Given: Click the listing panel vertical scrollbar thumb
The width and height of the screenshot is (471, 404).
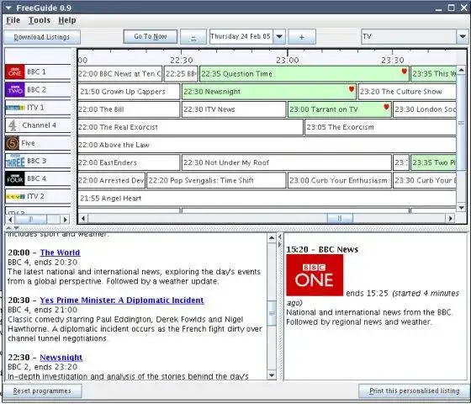Looking at the screenshot, I should point(272,313).
